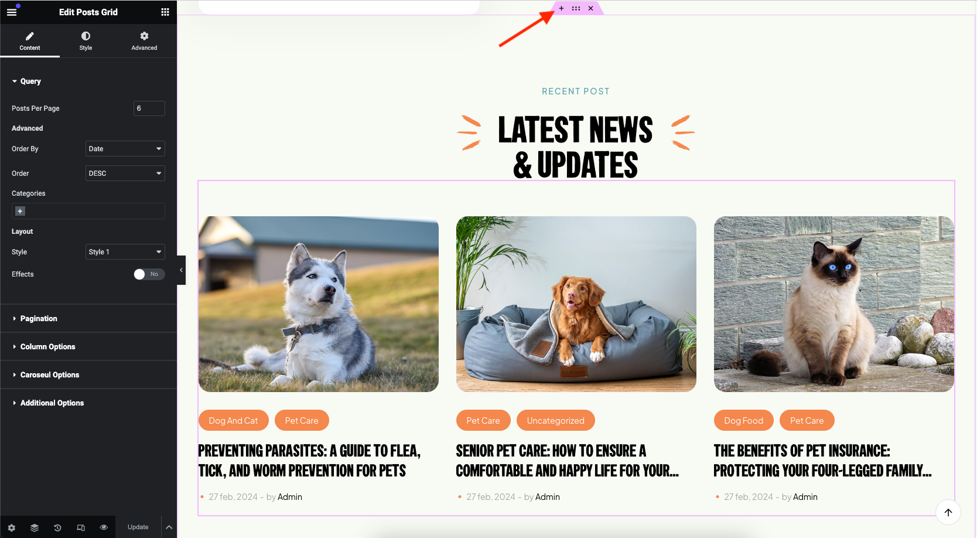The width and height of the screenshot is (977, 538).
Task: Click the scroll-to-top arrow button
Action: point(948,512)
